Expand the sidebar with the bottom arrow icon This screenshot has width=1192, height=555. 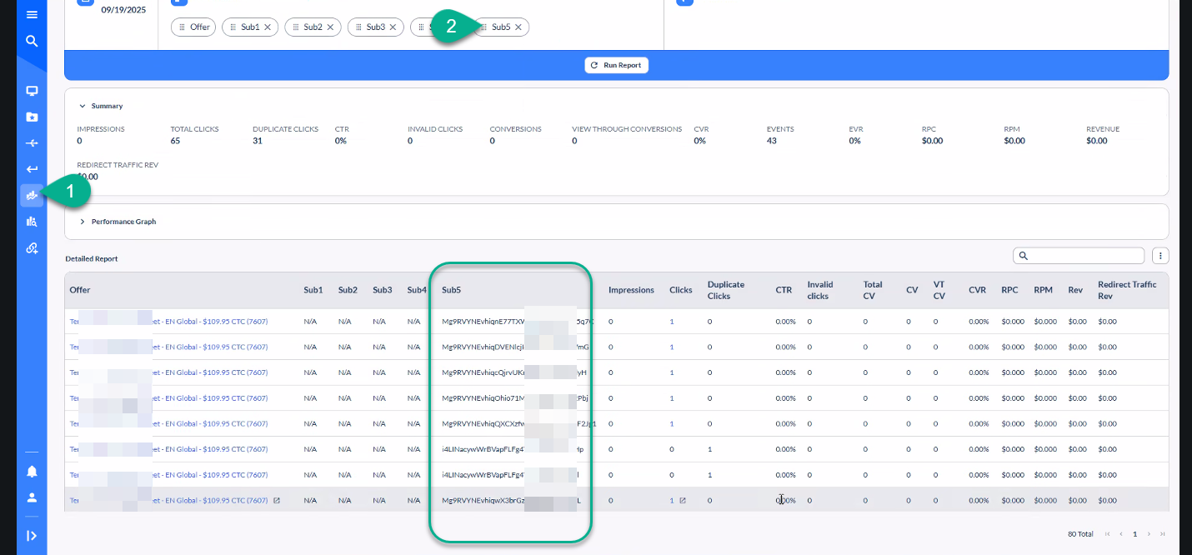pos(32,536)
